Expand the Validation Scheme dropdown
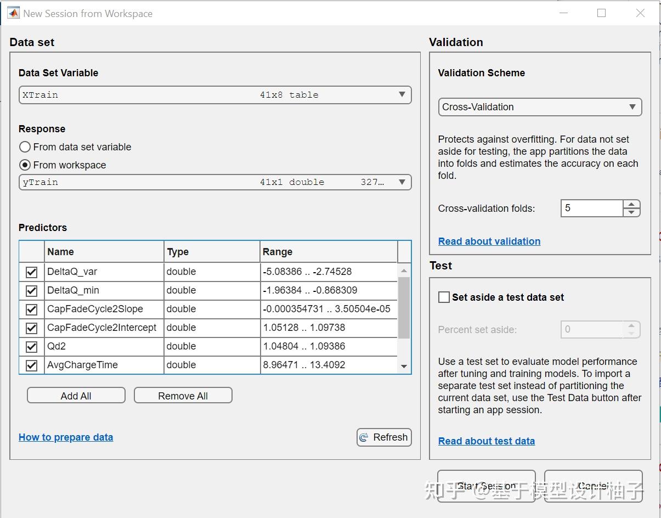 [540, 107]
